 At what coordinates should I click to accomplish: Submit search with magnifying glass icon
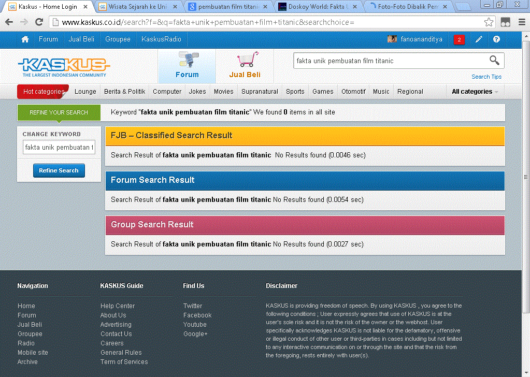[x=494, y=61]
